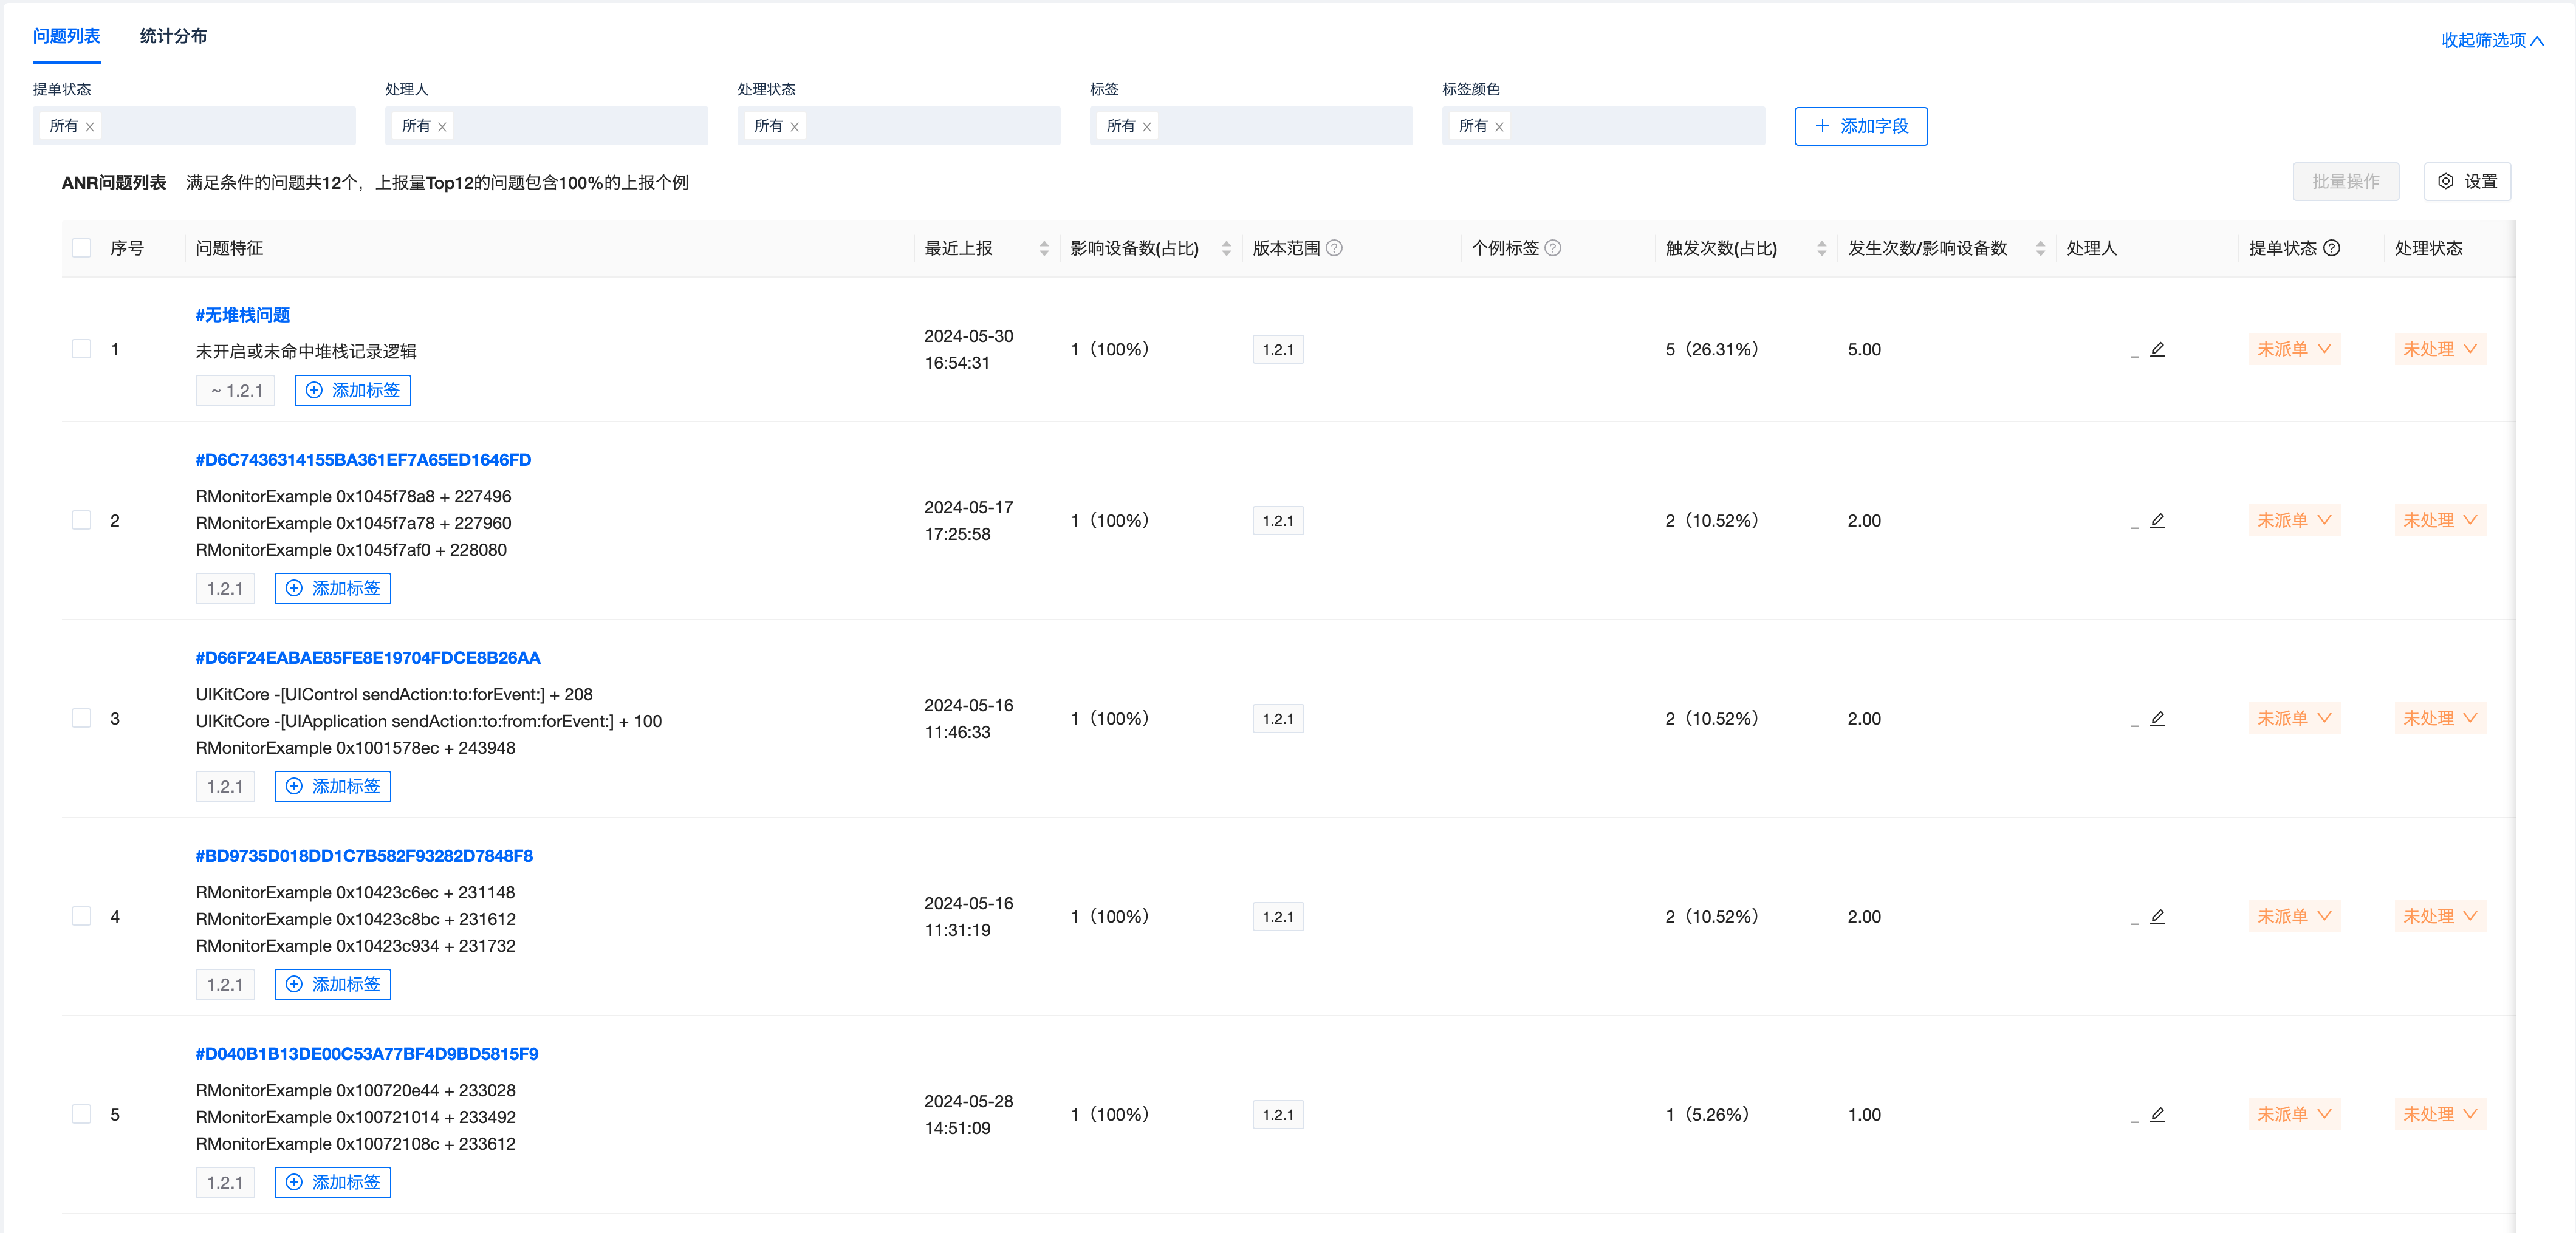The height and width of the screenshot is (1233, 2576).
Task: Click the help icon next to 版本范围
Action: tap(1334, 248)
